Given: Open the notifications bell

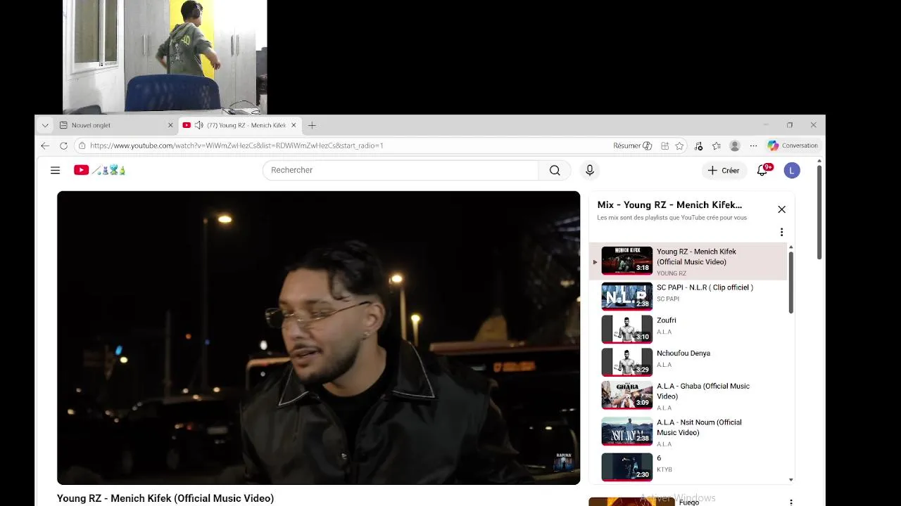Looking at the screenshot, I should pos(762,170).
